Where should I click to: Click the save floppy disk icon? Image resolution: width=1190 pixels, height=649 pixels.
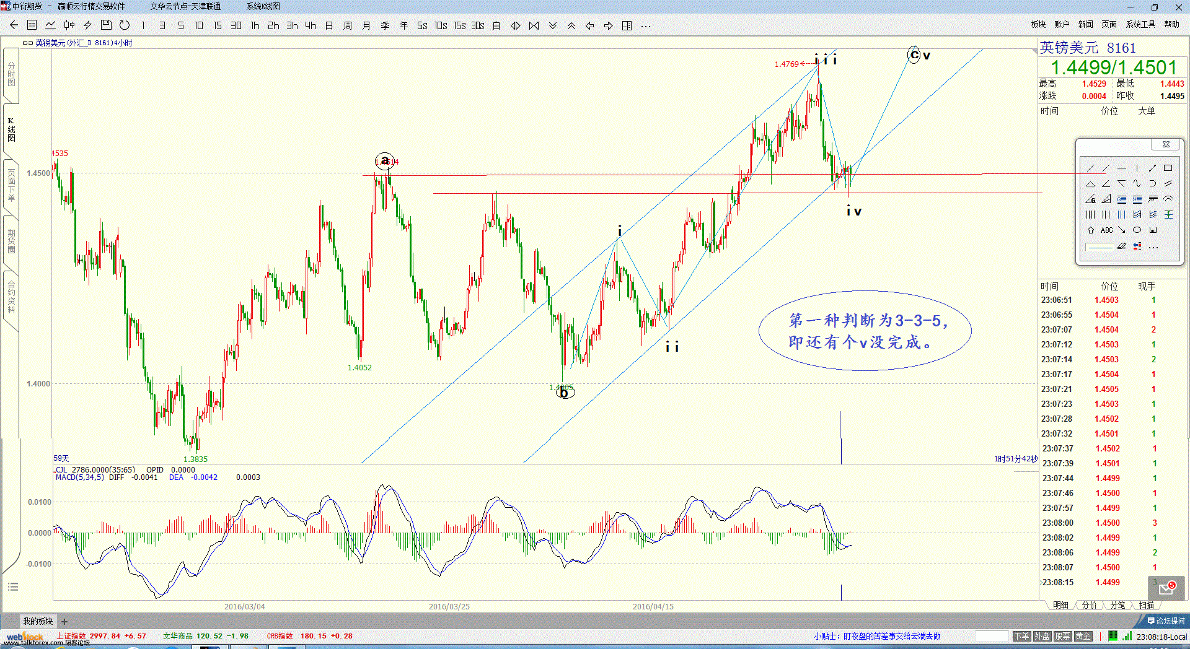(106, 25)
